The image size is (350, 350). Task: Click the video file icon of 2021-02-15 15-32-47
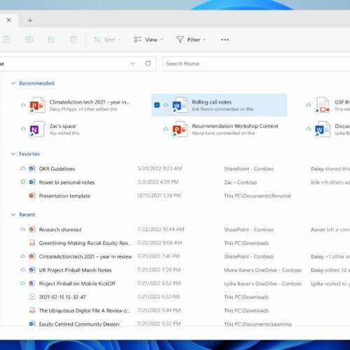tap(32, 297)
